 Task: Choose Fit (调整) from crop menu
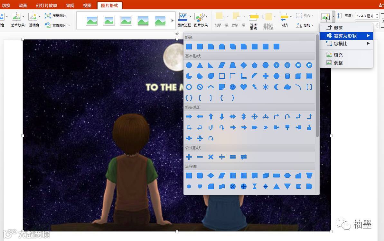[x=346, y=63]
